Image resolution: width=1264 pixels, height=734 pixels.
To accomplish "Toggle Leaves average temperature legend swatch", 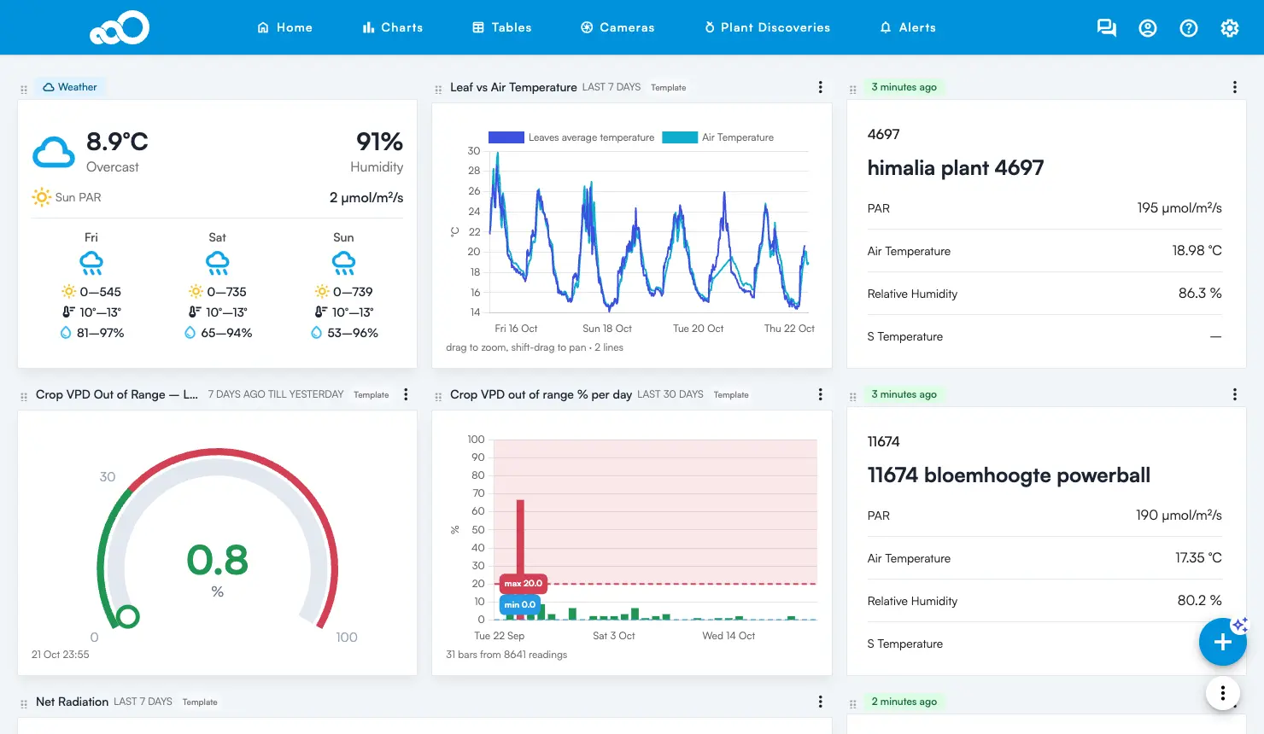I will [506, 137].
